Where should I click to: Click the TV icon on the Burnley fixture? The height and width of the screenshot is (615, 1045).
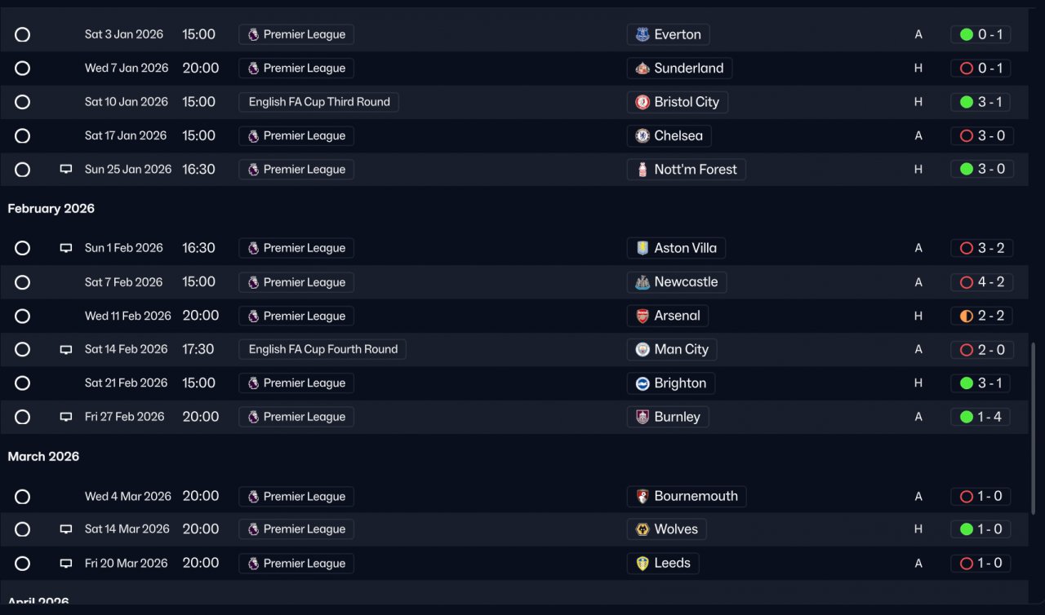[66, 417]
